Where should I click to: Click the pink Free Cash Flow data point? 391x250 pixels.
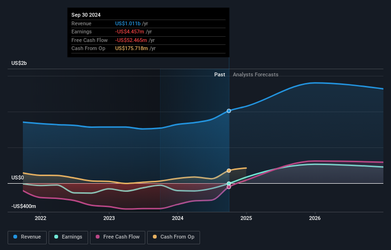point(229,187)
